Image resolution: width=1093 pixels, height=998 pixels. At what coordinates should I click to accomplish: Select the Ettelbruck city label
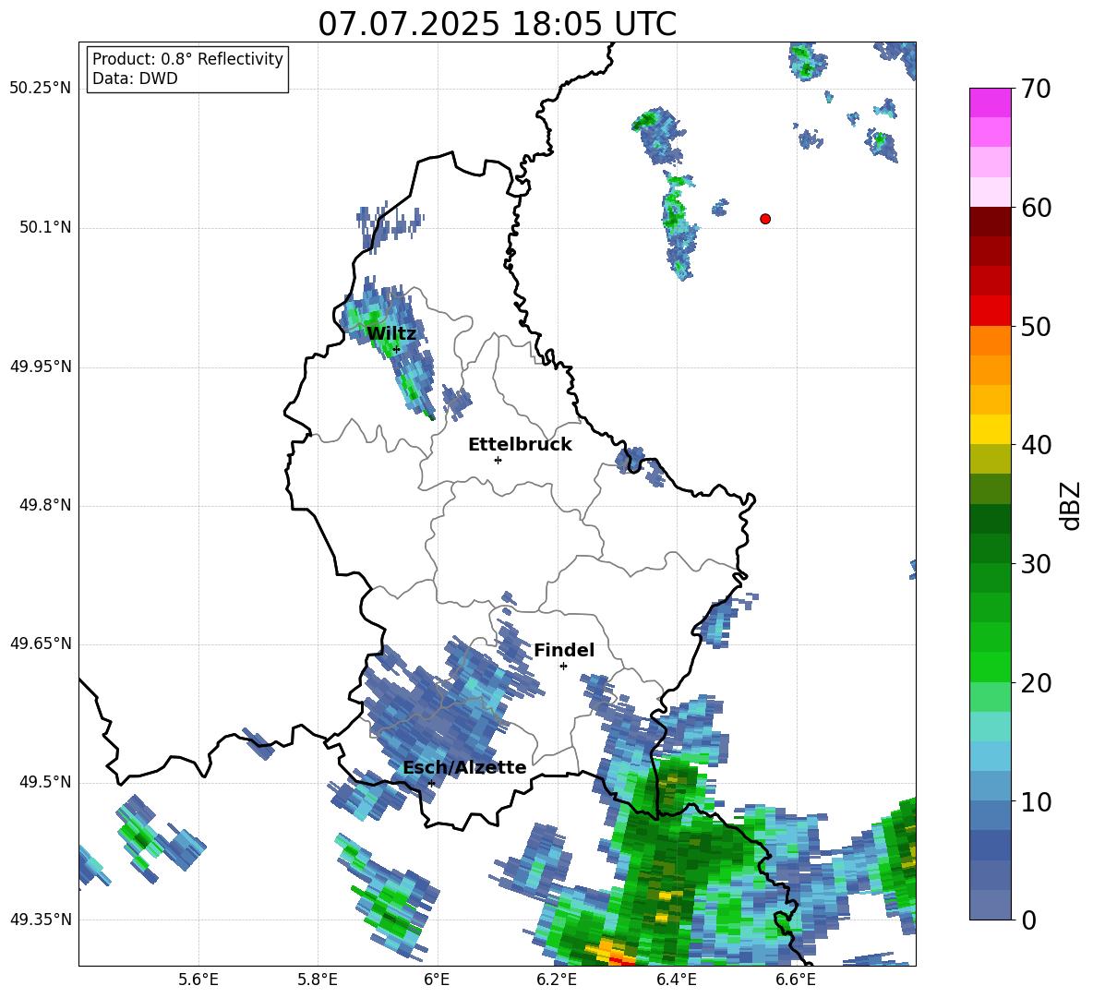(520, 445)
